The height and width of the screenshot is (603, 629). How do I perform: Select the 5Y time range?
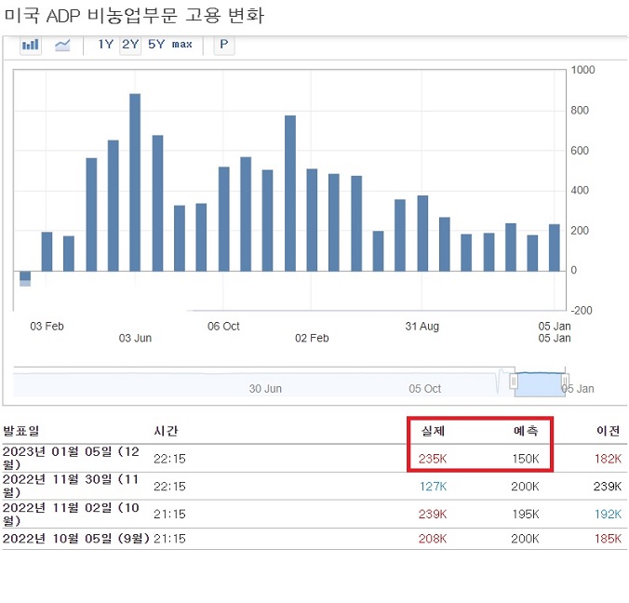[x=156, y=44]
